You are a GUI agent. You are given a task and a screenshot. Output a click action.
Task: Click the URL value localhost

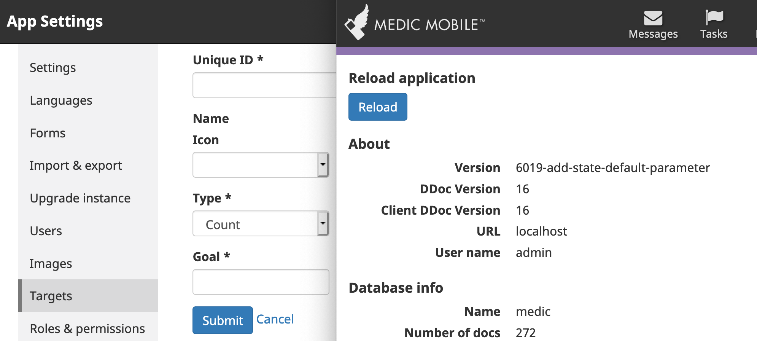pyautogui.click(x=541, y=231)
